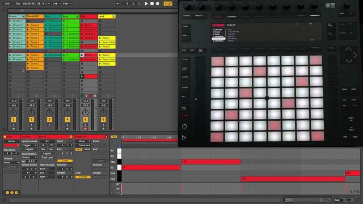Image resolution: width=363 pixels, height=204 pixels.
Task: Select the Mod modulation envelope tab
Action: pyautogui.click(x=87, y=150)
